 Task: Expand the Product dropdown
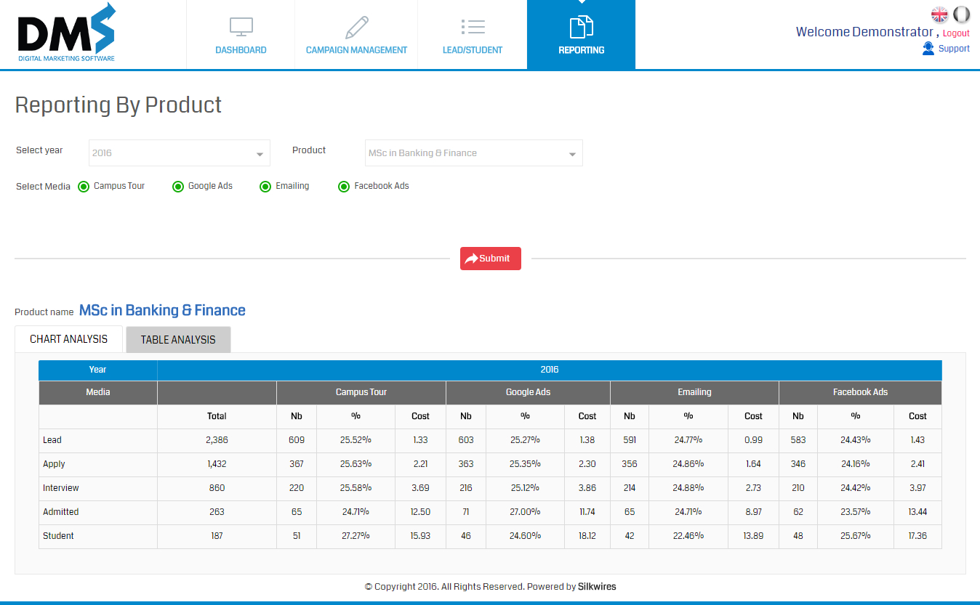(473, 153)
